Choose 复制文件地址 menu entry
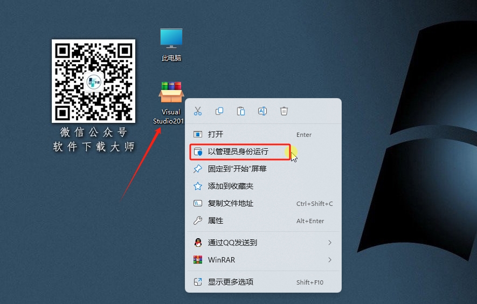 pos(263,203)
